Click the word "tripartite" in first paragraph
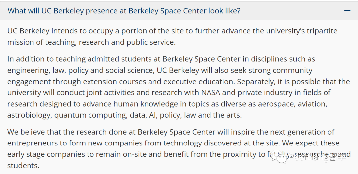This screenshot has height=174, width=358. pyautogui.click(x=320, y=31)
